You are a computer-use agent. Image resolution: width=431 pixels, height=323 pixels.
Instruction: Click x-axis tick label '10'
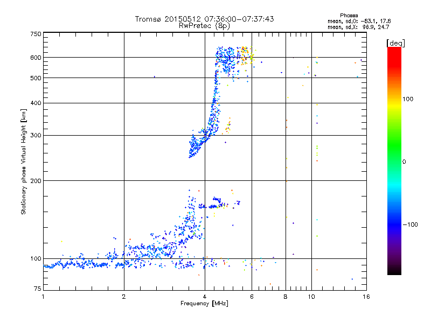[x=311, y=297]
